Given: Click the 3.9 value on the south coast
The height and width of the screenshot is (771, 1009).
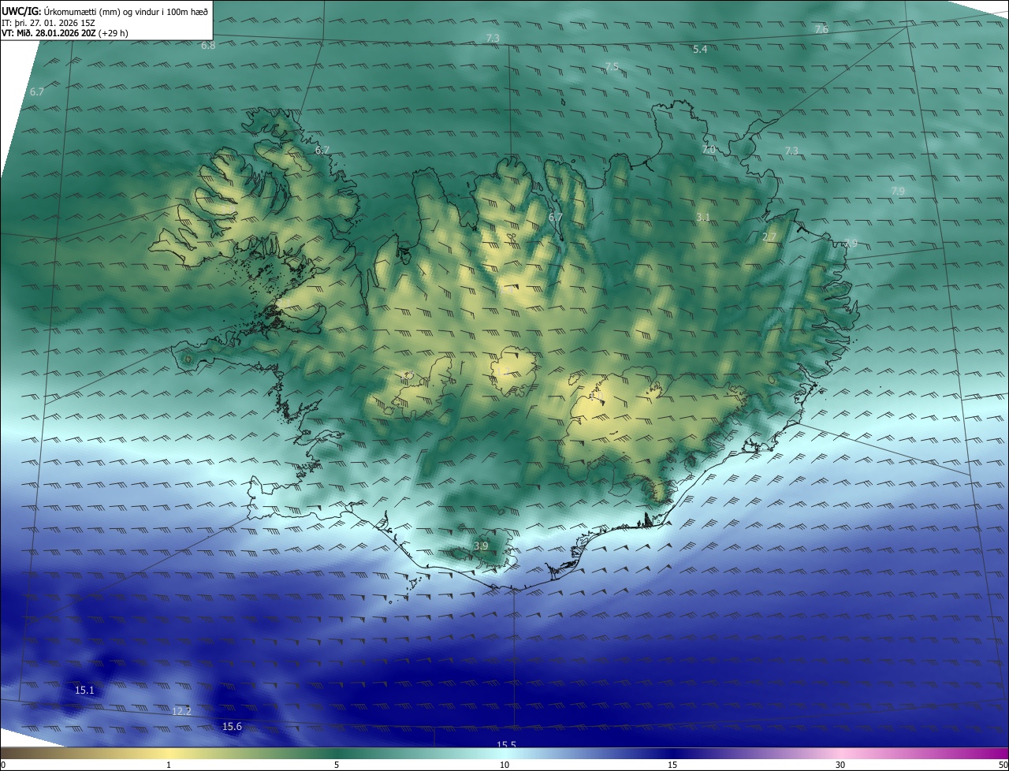Looking at the screenshot, I should tap(481, 546).
